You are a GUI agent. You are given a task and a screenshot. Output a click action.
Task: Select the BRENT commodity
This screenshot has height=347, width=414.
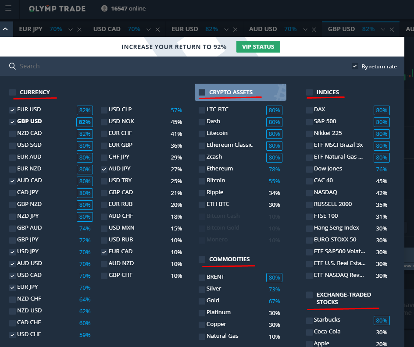tap(215, 277)
